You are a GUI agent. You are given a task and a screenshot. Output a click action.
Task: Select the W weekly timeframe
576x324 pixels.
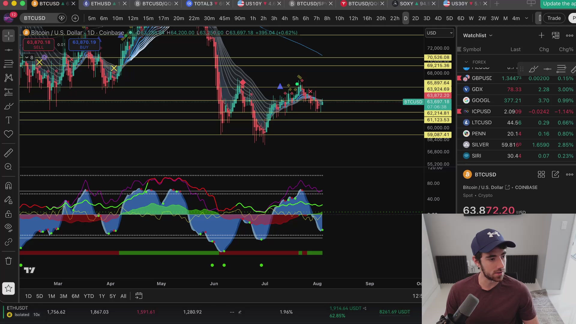pyautogui.click(x=471, y=18)
